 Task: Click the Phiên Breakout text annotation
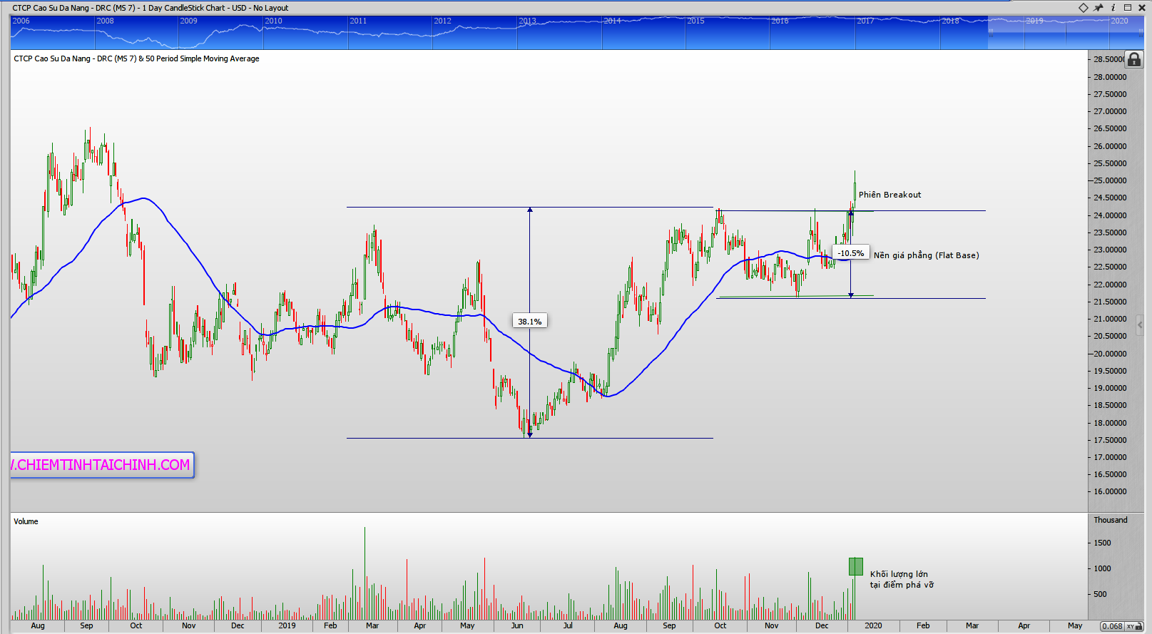coord(890,195)
